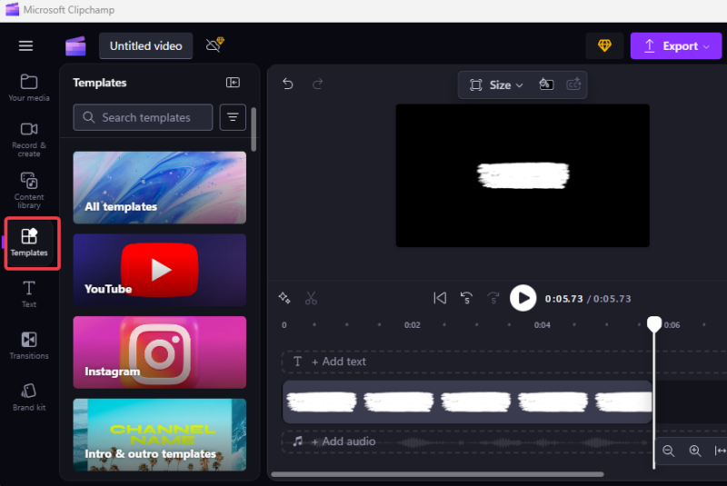727x486 pixels.
Task: Skip forward five seconds
Action: [493, 298]
